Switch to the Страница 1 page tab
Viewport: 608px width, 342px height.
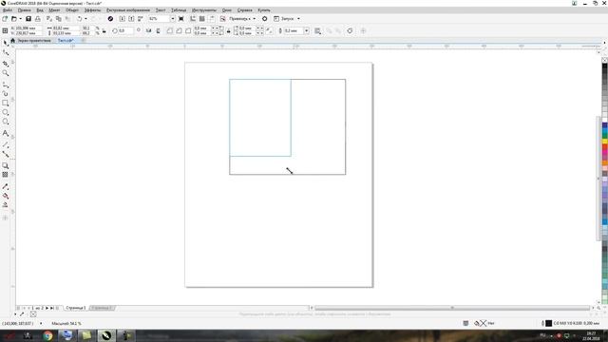point(76,308)
